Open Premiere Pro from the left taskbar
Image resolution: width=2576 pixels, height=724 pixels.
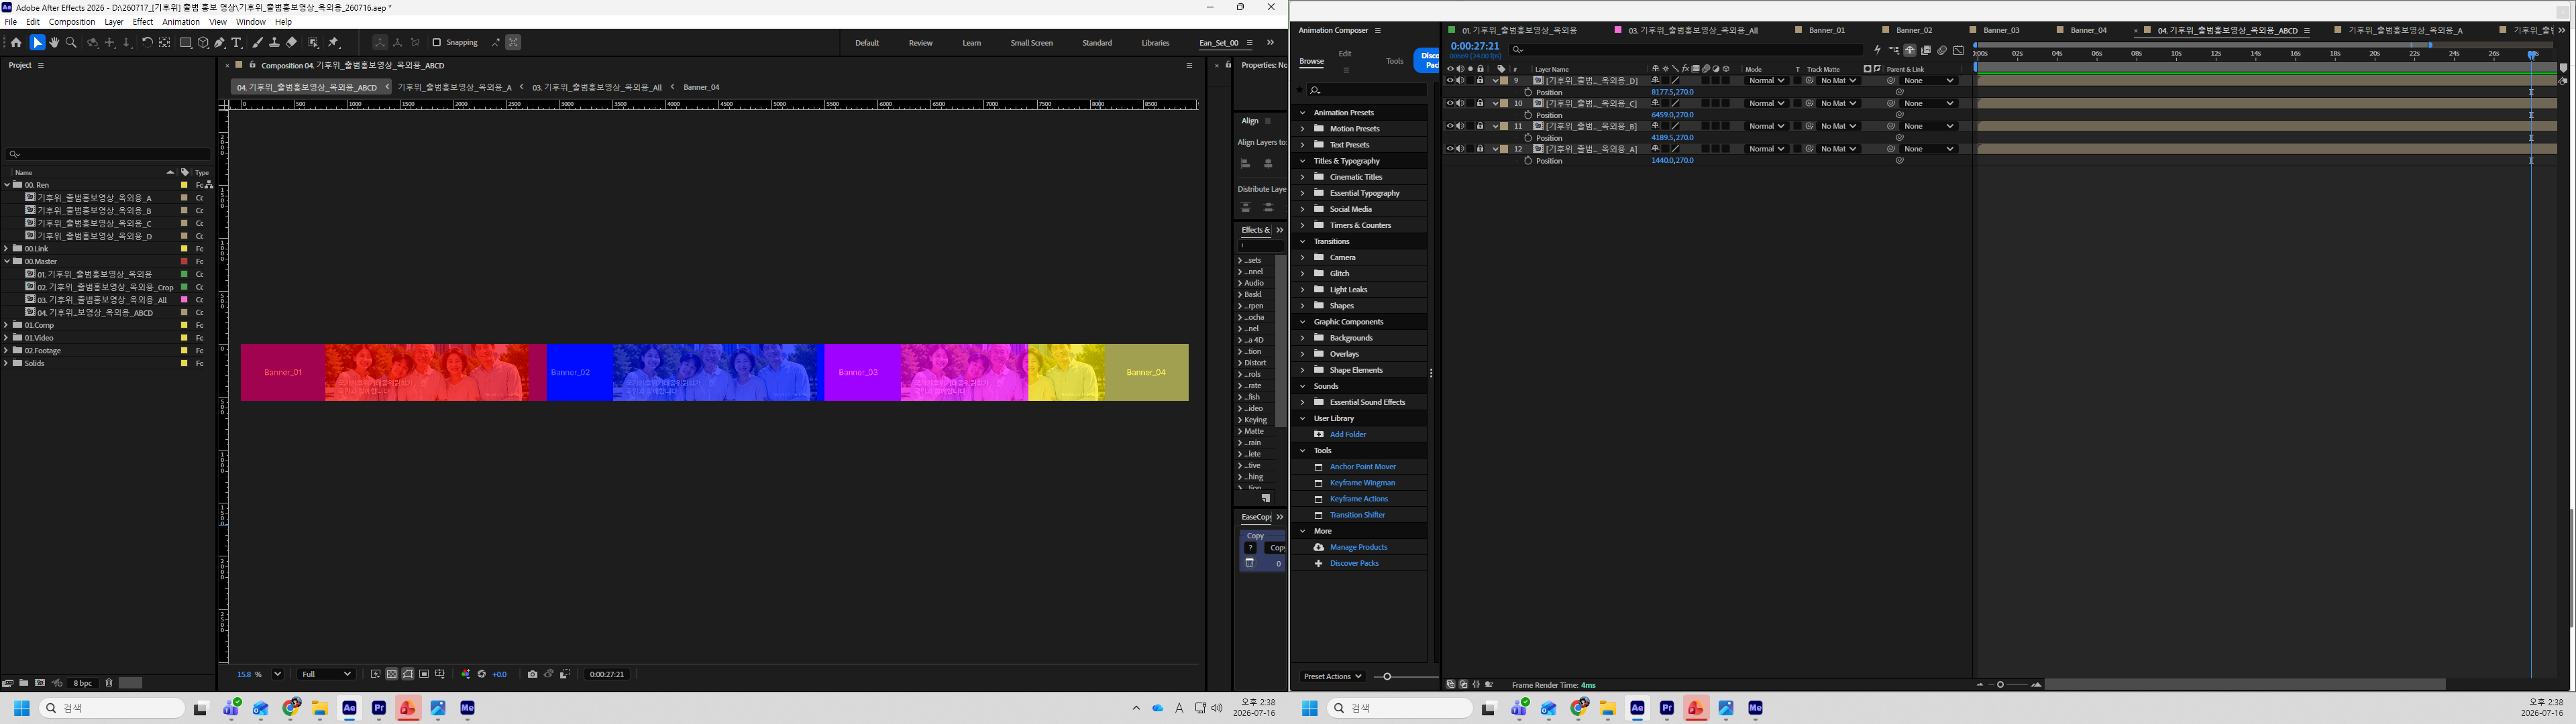pos(379,708)
